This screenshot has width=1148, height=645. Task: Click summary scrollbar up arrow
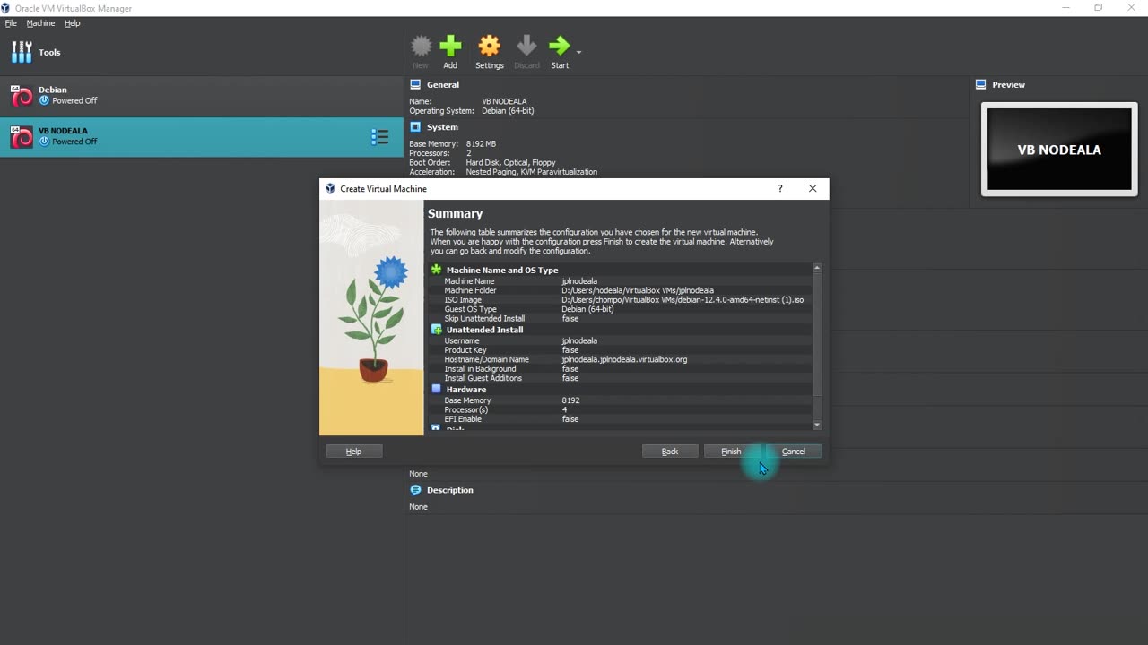coord(817,268)
